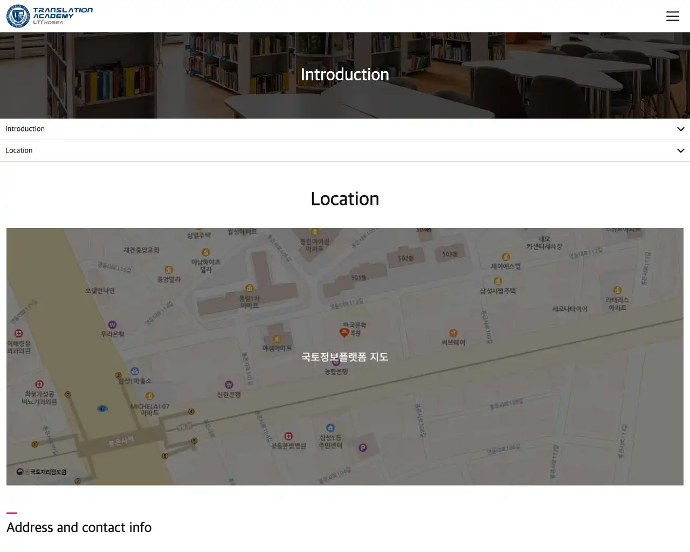Open the hamburger menu
690x552 pixels.
click(672, 16)
